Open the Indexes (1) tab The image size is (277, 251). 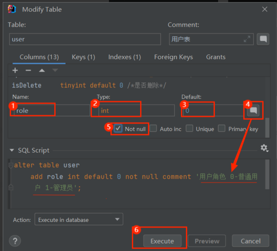click(124, 57)
